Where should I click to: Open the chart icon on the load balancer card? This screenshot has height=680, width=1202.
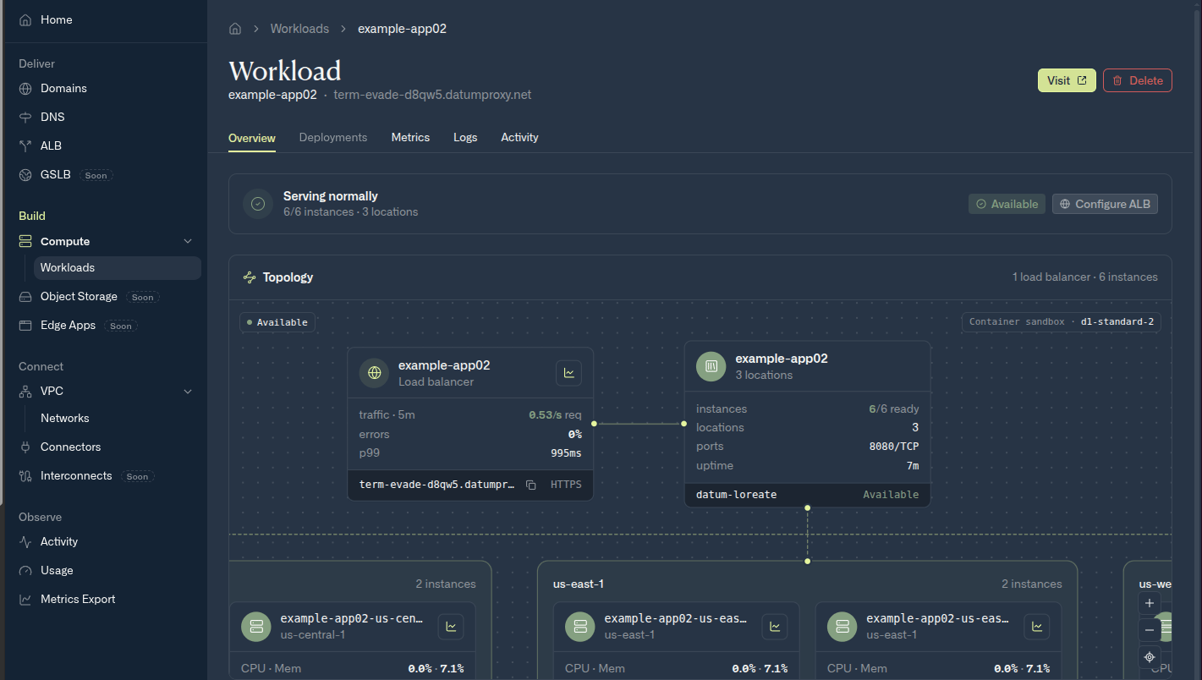coord(568,373)
